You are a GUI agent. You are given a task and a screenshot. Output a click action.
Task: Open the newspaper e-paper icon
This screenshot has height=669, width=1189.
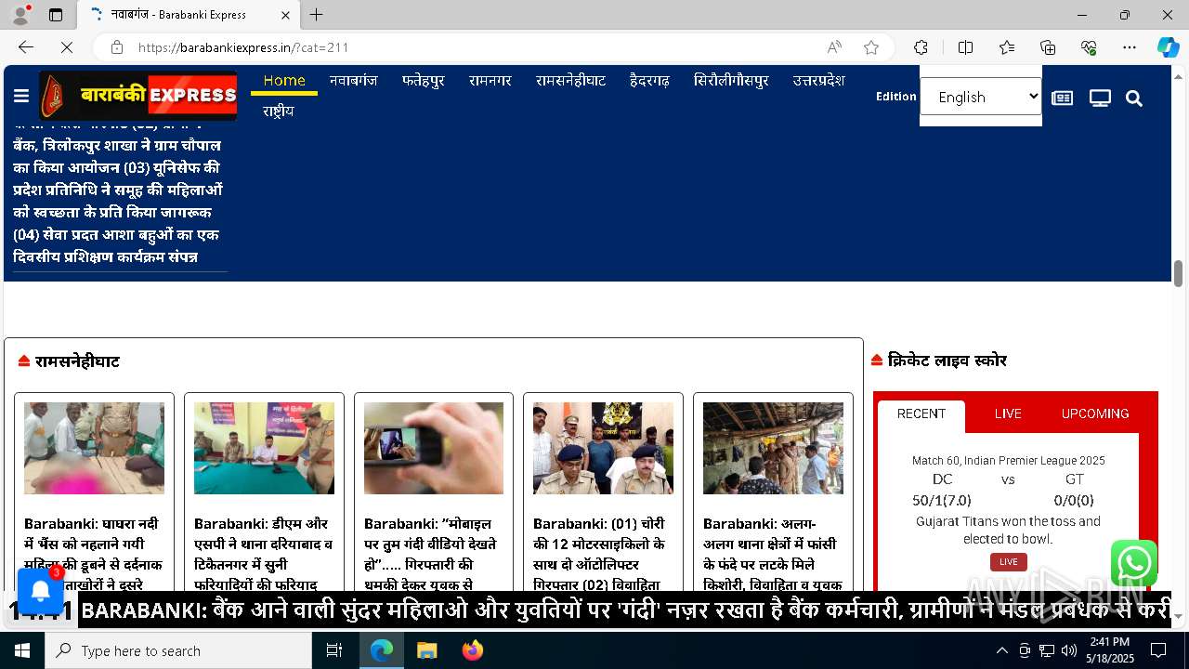click(x=1062, y=98)
